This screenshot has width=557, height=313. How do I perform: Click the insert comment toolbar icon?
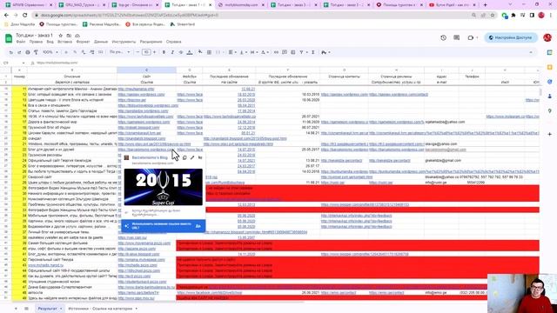(x=285, y=52)
